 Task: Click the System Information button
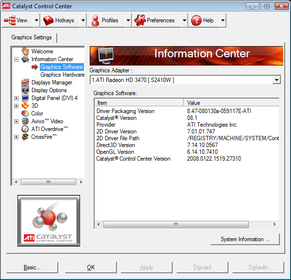(245, 239)
